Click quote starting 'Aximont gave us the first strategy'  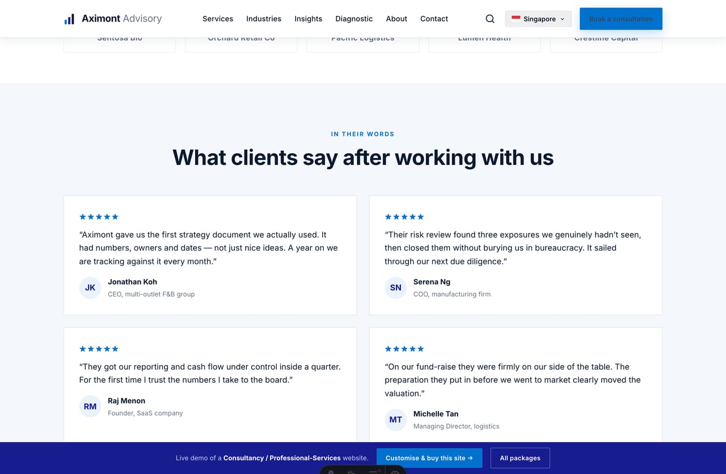(209, 248)
